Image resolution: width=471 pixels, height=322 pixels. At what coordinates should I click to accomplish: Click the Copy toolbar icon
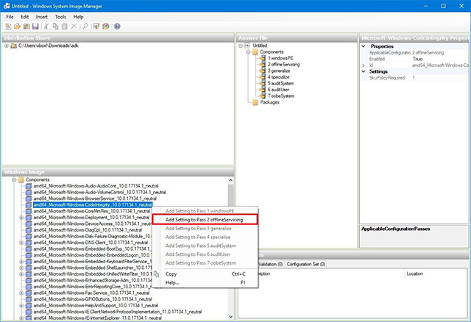tap(56, 26)
